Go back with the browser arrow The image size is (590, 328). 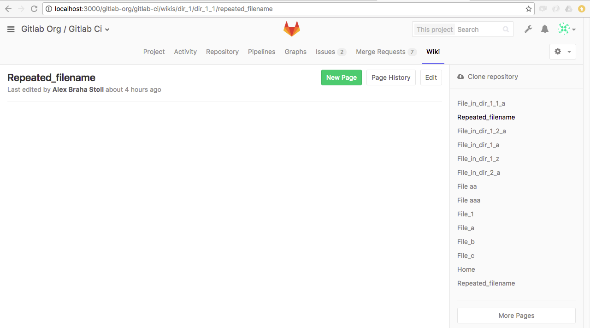click(x=8, y=9)
